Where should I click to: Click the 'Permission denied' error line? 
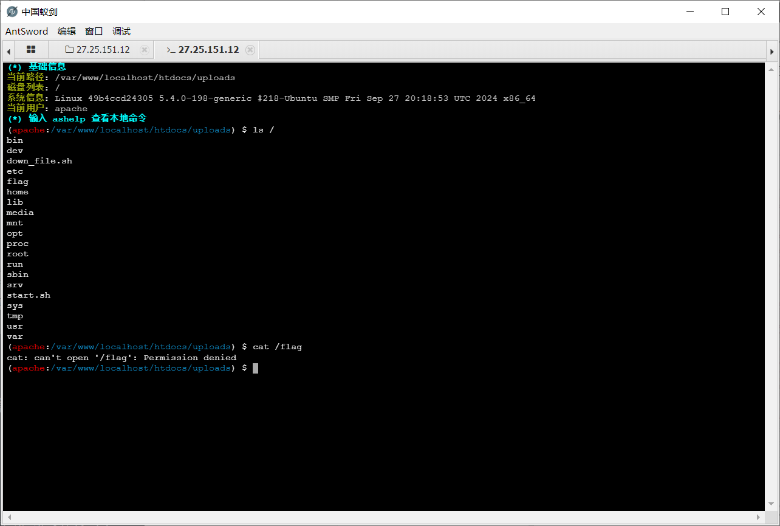121,358
